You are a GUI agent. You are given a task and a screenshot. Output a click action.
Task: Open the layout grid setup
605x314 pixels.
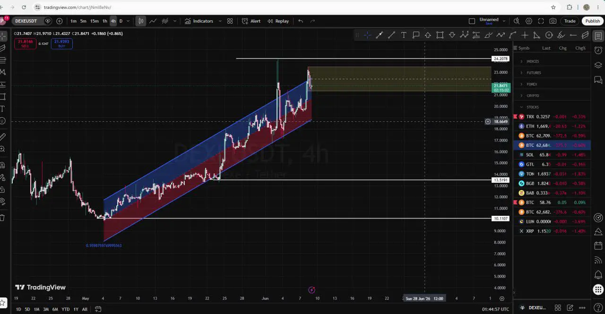coord(230,21)
